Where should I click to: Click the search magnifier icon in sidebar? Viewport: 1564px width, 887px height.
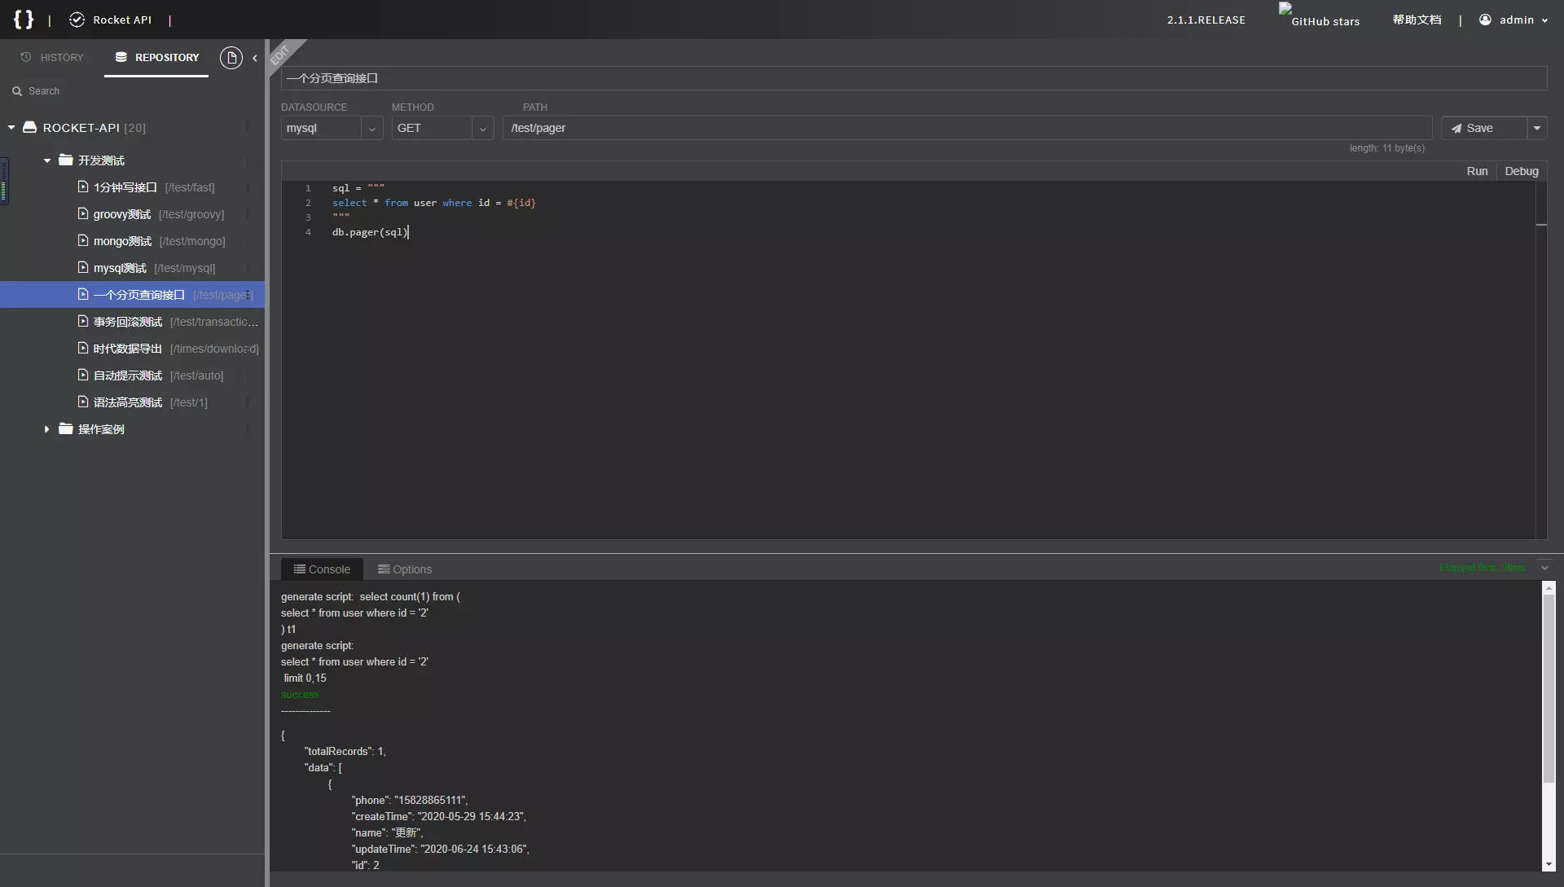17,90
